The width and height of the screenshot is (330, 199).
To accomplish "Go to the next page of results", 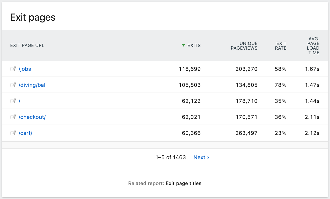I will 199,157.
